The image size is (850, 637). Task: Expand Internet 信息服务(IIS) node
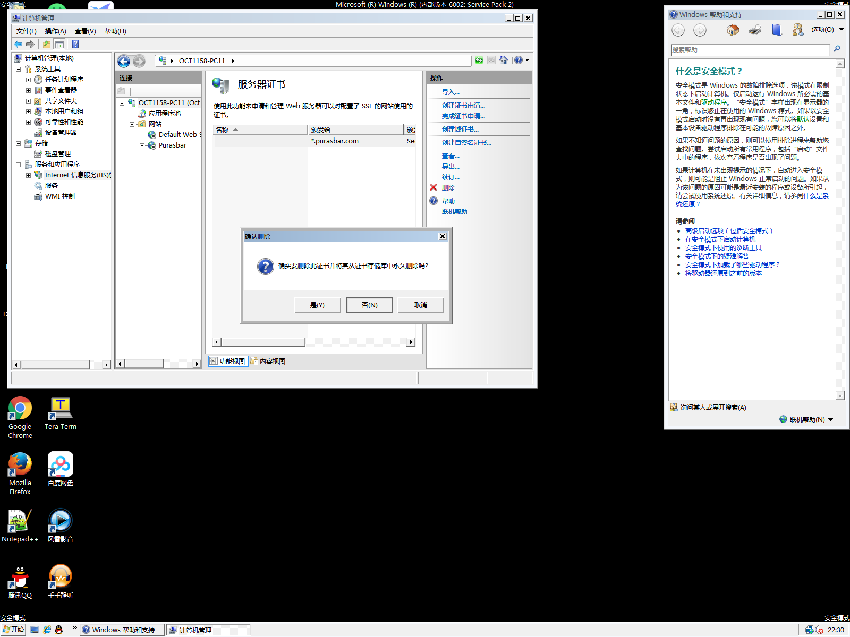(x=28, y=175)
